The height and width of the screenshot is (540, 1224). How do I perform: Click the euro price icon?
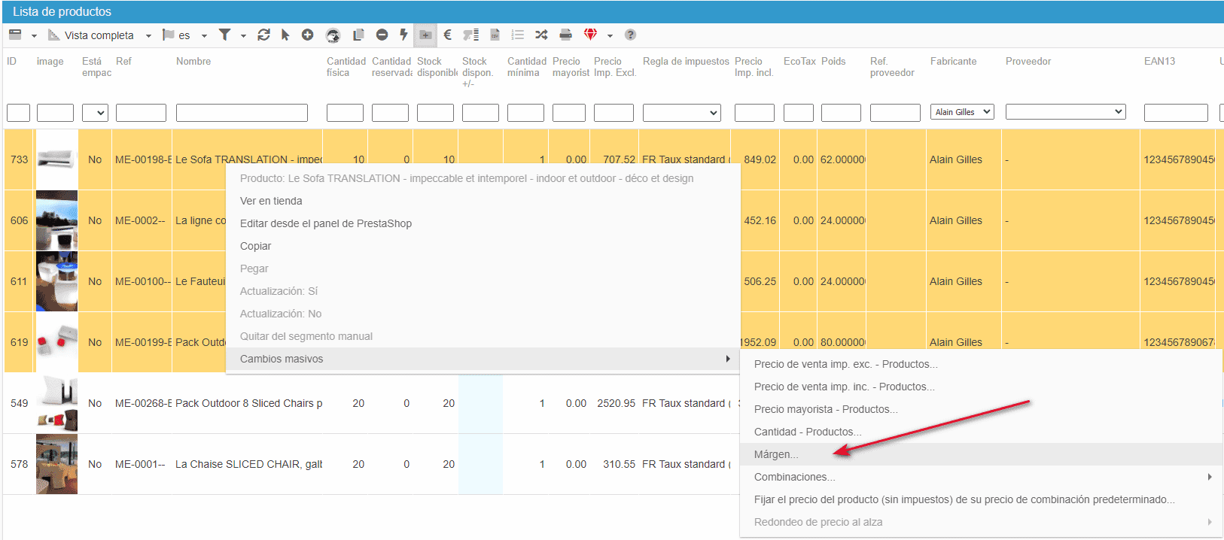point(447,35)
